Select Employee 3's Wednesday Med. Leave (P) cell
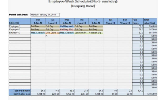The width and height of the screenshot is (166, 100). (x=67, y=33)
